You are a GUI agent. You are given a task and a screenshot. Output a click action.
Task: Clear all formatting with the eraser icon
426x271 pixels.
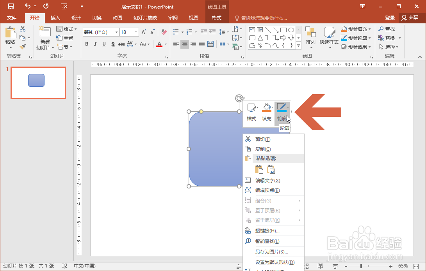click(x=164, y=32)
